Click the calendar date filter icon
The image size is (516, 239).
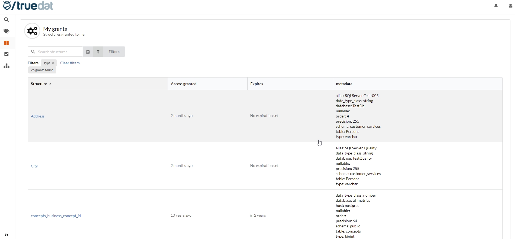click(88, 52)
